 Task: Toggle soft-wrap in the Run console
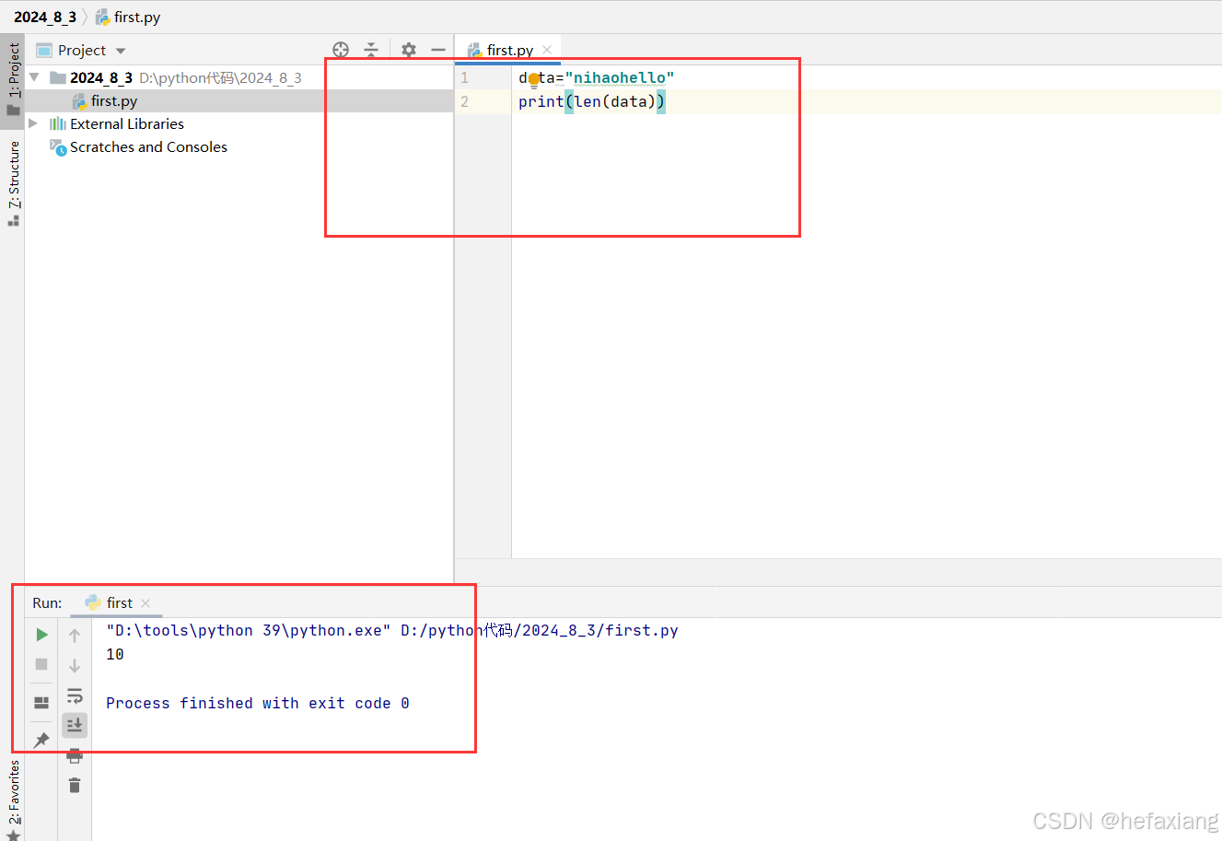75,695
